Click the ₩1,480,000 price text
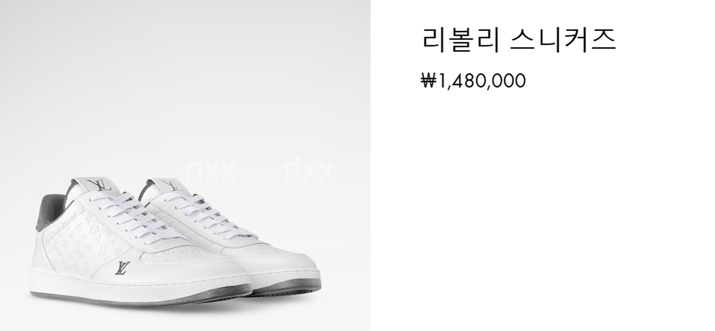This screenshot has height=331, width=715. [473, 81]
